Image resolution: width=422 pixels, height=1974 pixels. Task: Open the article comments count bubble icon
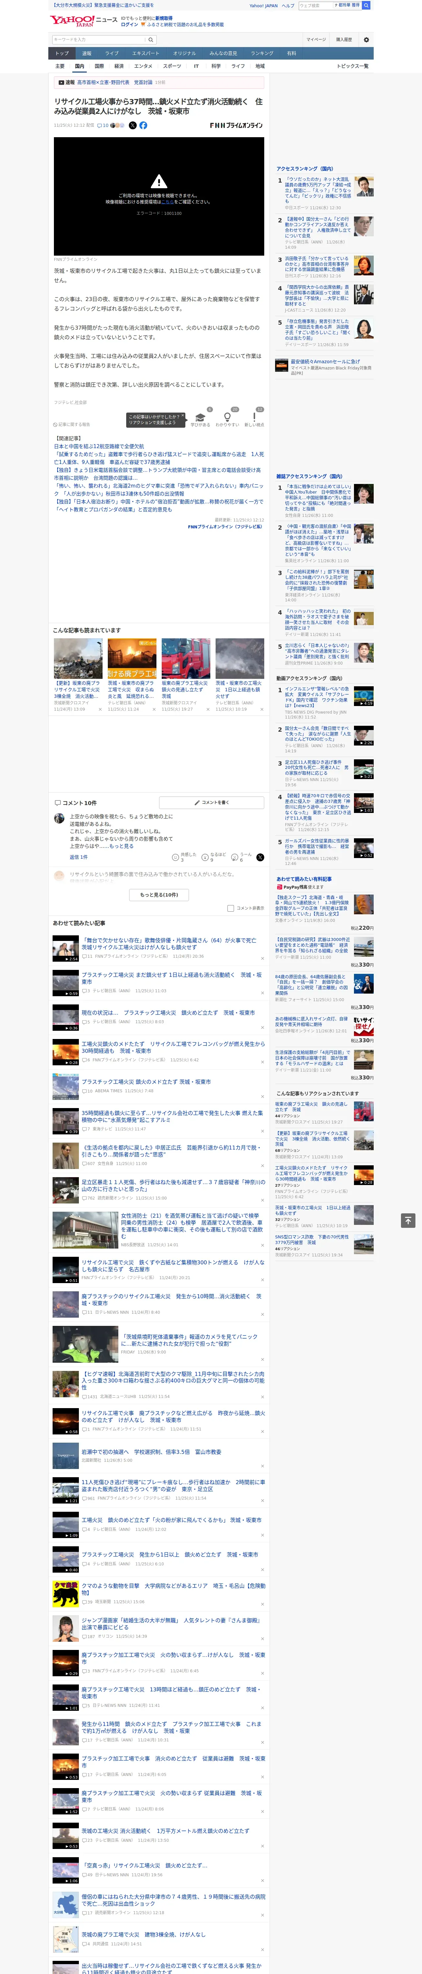[x=100, y=125]
